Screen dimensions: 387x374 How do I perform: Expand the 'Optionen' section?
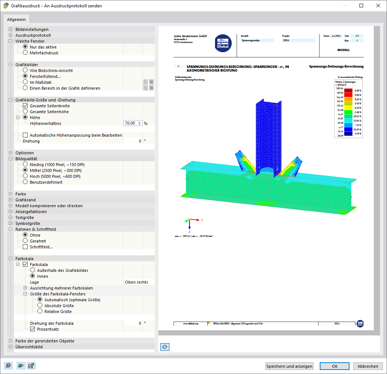pyautogui.click(x=10, y=152)
